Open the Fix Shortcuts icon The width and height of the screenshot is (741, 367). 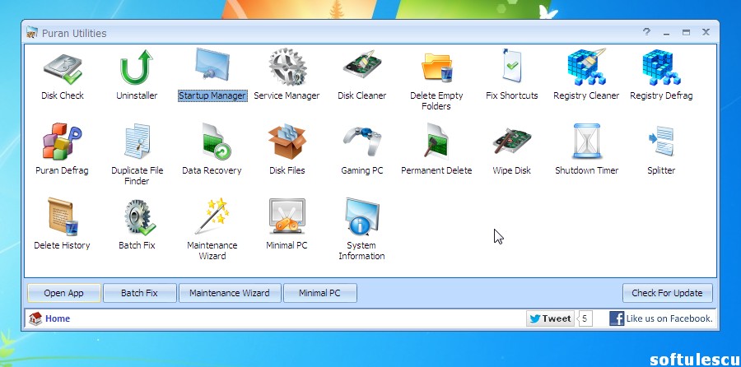512,67
